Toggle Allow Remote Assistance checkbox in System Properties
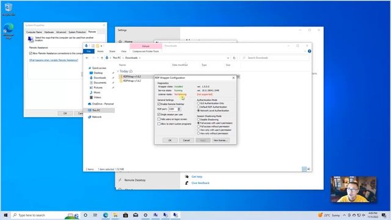This screenshot has width=391, height=220. click(x=31, y=53)
